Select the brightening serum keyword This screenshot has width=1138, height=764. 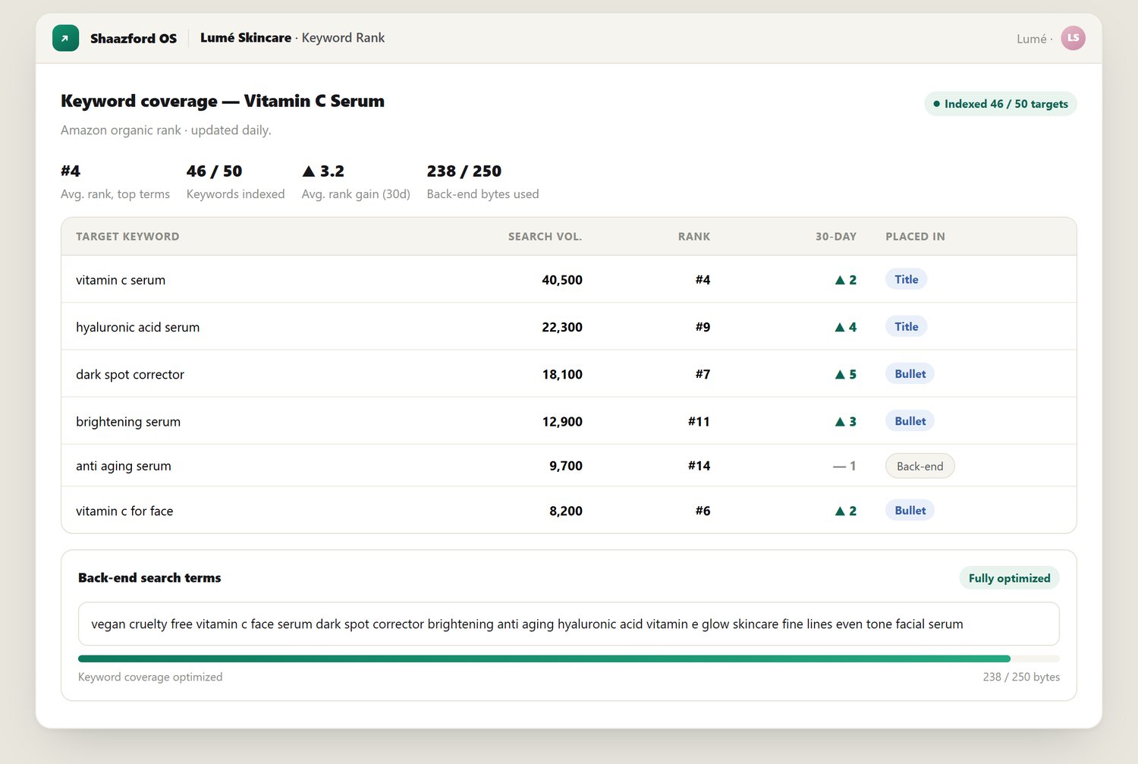[x=128, y=421]
